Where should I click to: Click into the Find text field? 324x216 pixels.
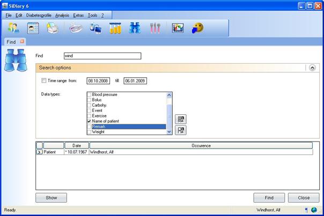pos(101,56)
